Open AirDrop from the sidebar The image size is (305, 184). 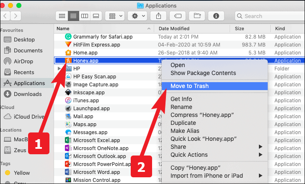click(24, 61)
